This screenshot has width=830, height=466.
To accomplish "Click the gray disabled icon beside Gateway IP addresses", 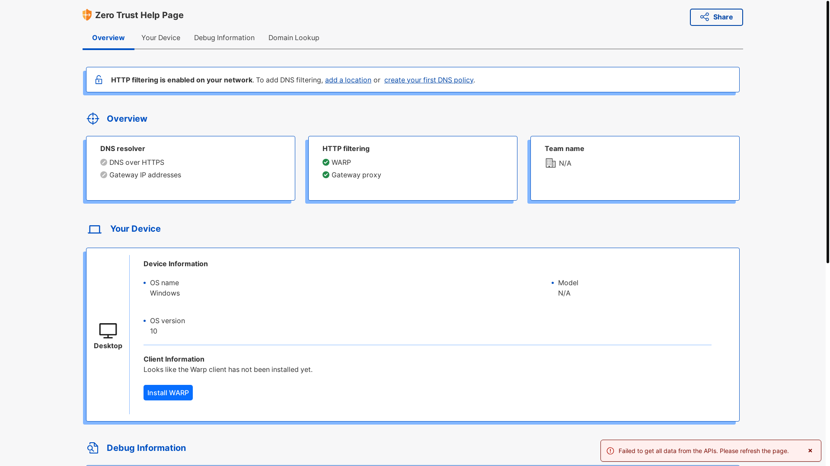I will coord(104,175).
